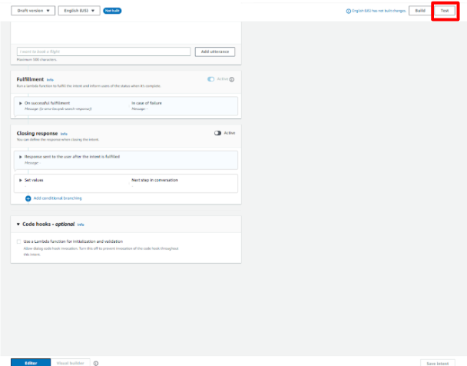Open the English (US) language dropdown

click(79, 11)
